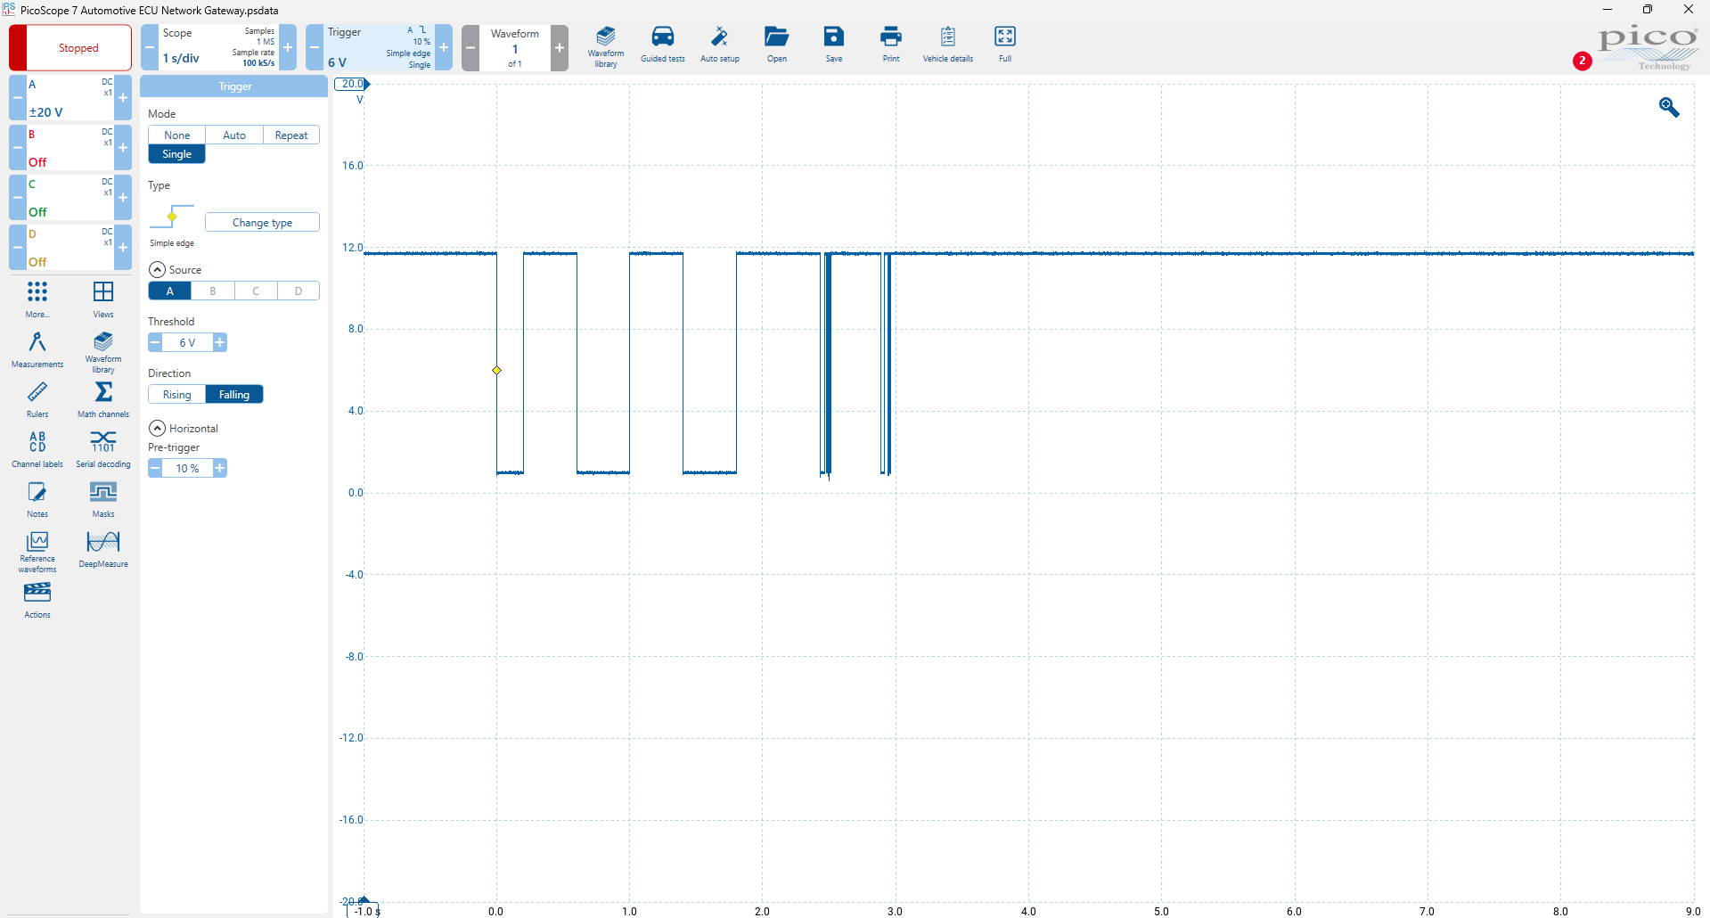The width and height of the screenshot is (1710, 918).
Task: Click the zoom magnifier on the graph
Action: pyautogui.click(x=1668, y=108)
